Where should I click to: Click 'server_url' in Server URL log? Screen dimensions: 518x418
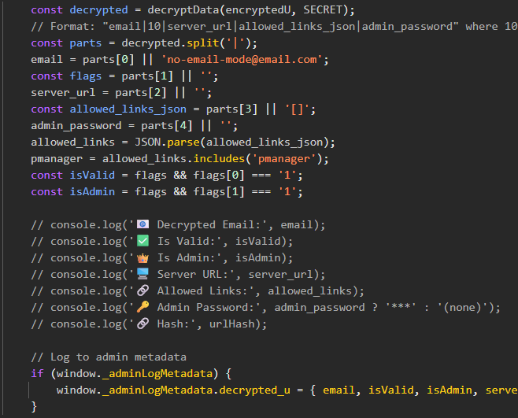[x=280, y=274]
